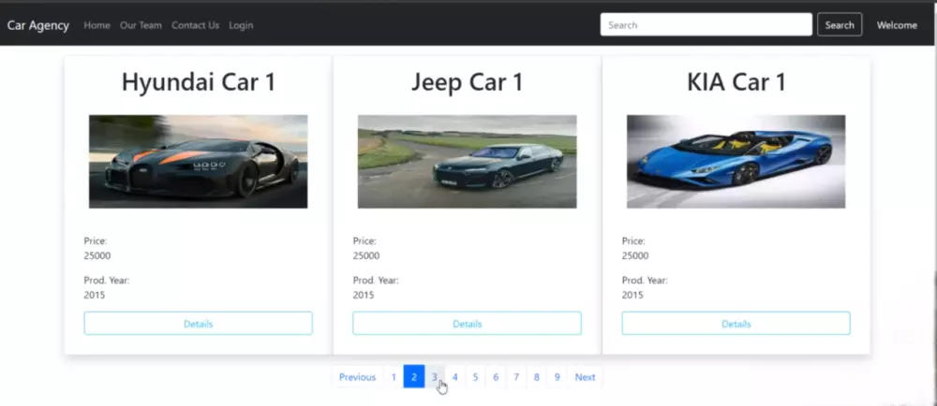This screenshot has width=937, height=406.
Task: Go to pagination page 8
Action: (x=537, y=377)
